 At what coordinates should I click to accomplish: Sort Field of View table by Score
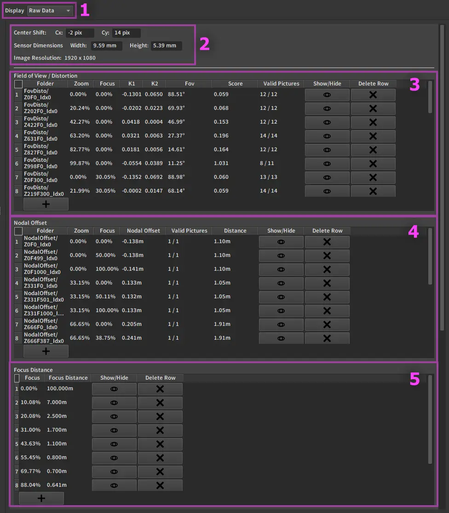[x=235, y=84]
